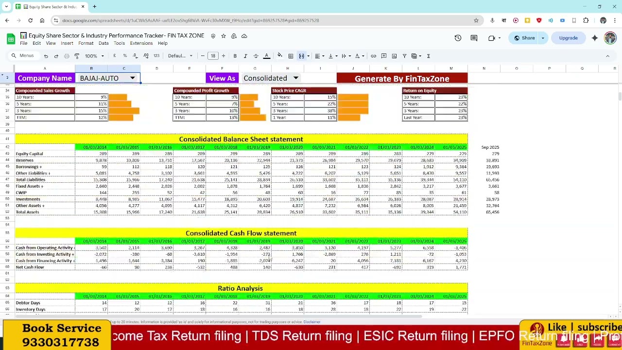Viewport: 622px width, 350px height.
Task: Open more number formats (123)
Action: click(156, 56)
